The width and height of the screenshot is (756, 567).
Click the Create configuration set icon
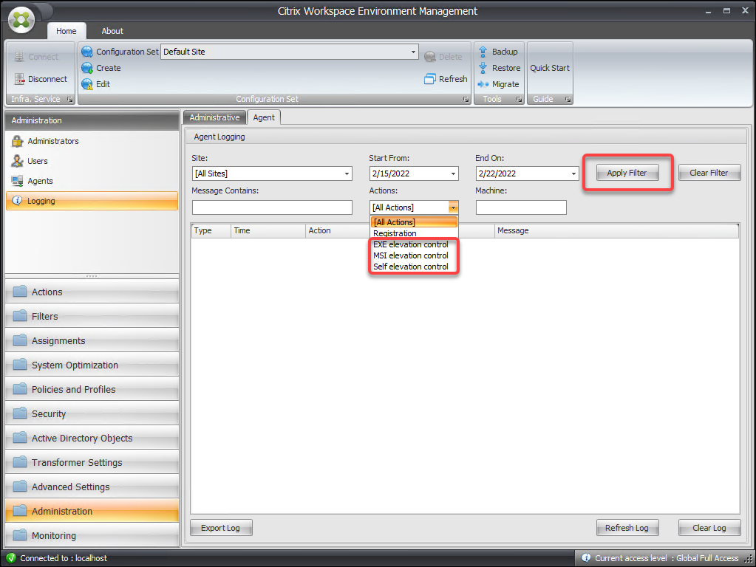click(87, 68)
